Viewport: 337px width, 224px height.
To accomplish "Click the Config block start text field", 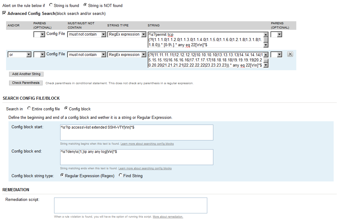I will [137, 133].
